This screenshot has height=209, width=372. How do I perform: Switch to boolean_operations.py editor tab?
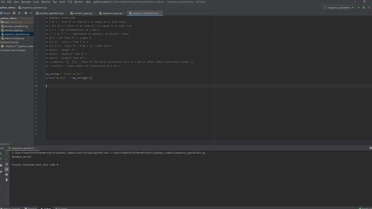(x=51, y=13)
